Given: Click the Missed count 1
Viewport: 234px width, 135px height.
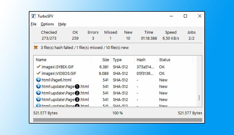Looking at the screenshot, I should 111,38.
